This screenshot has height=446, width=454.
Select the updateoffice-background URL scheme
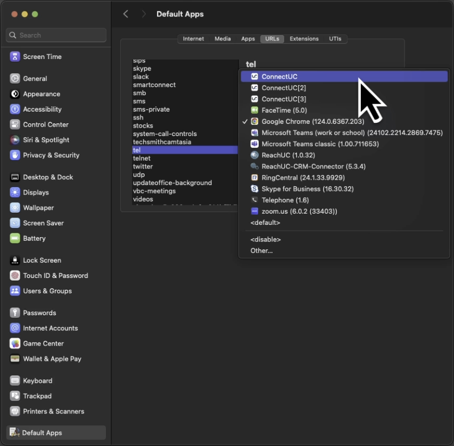185,183
